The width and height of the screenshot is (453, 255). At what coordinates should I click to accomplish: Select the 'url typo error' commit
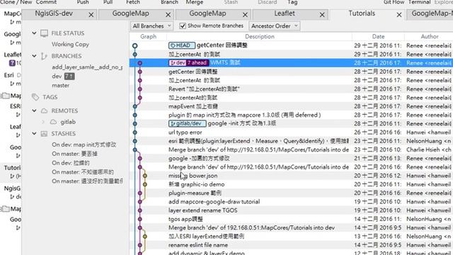tap(291, 132)
